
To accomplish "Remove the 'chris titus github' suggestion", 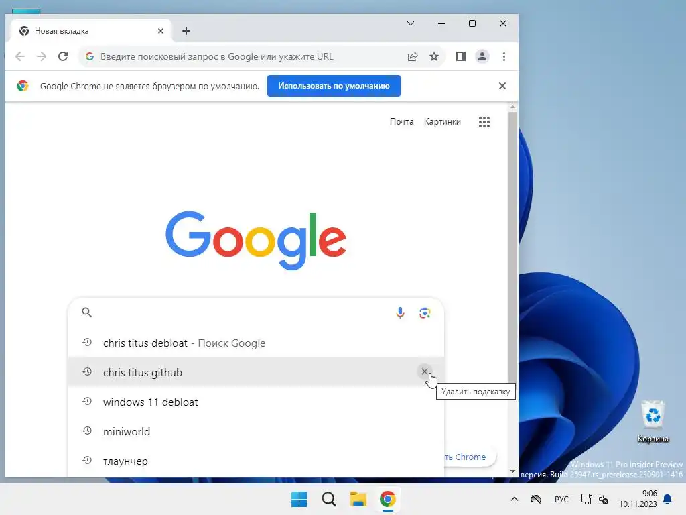I will pos(424,371).
